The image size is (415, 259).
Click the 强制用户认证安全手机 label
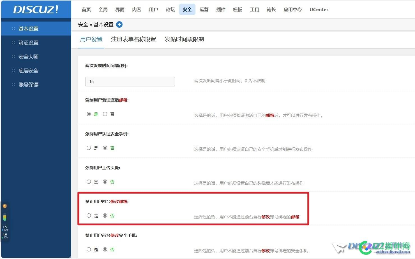coord(107,134)
